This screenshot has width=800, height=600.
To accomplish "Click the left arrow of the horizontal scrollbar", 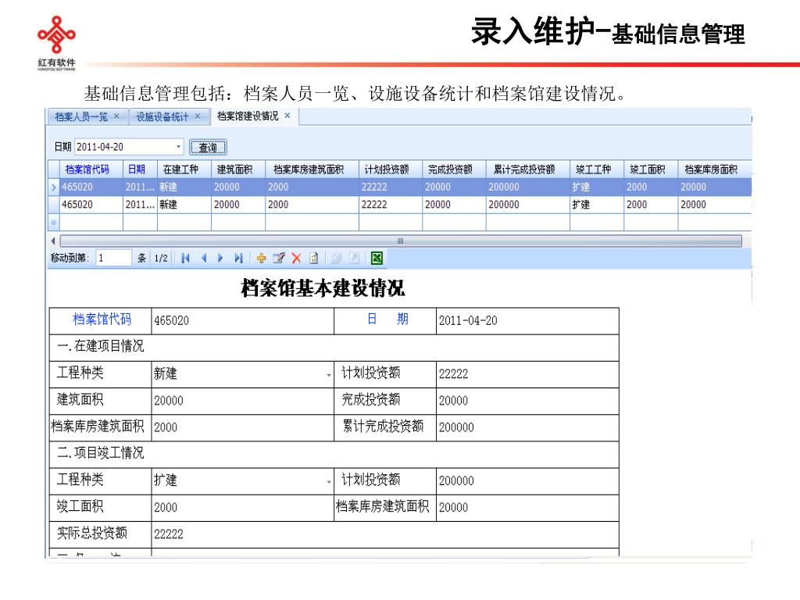I will pyautogui.click(x=53, y=241).
